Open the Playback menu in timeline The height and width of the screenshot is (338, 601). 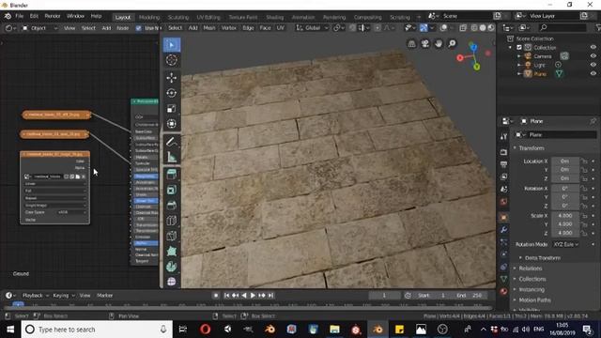(36, 296)
